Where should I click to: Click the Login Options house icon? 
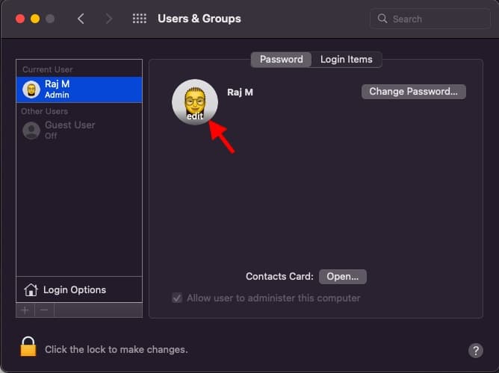[31, 289]
